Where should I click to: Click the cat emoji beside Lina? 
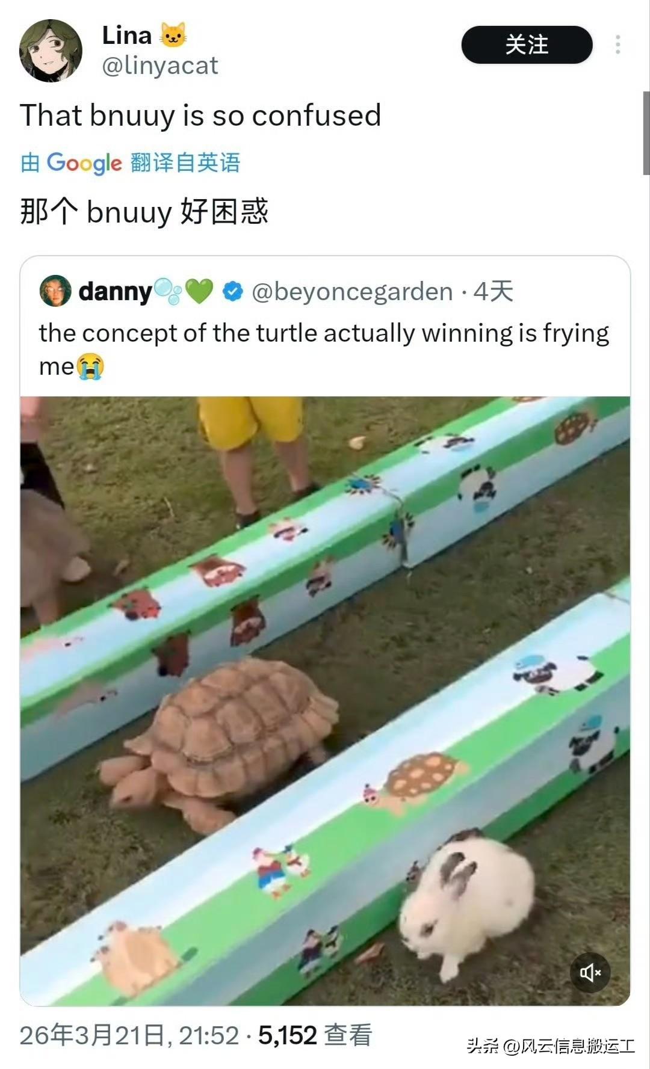click(x=173, y=35)
